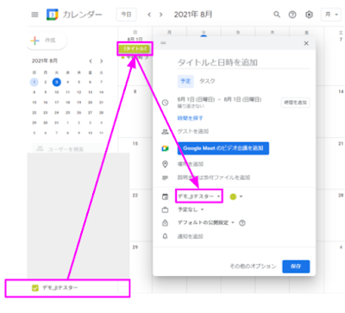Viewport: 345px width, 313px height.
Task: Click the title and time input field
Action: coord(243,62)
